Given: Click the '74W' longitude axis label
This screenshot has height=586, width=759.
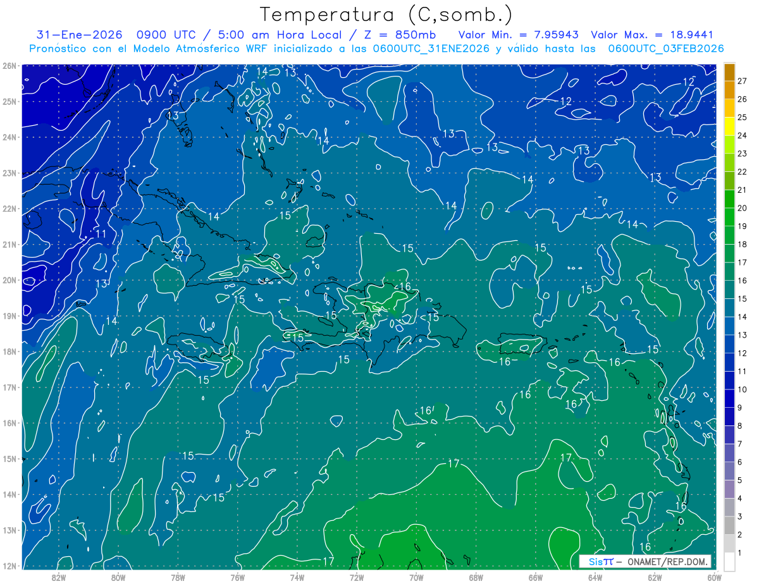Looking at the screenshot, I should (297, 577).
